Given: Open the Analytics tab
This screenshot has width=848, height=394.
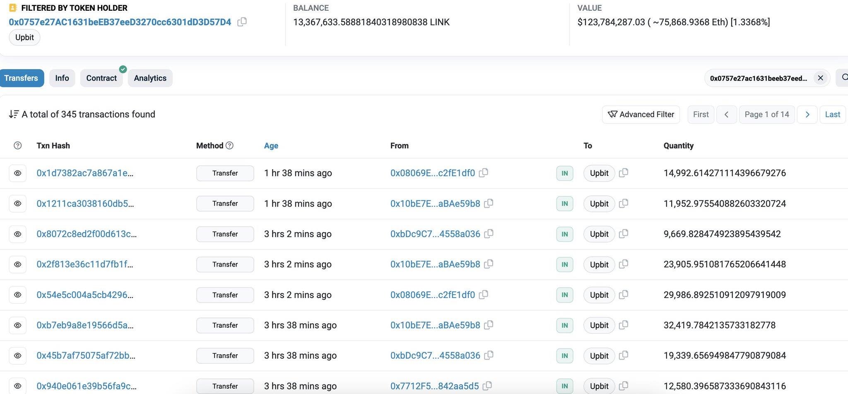Looking at the screenshot, I should [x=150, y=78].
